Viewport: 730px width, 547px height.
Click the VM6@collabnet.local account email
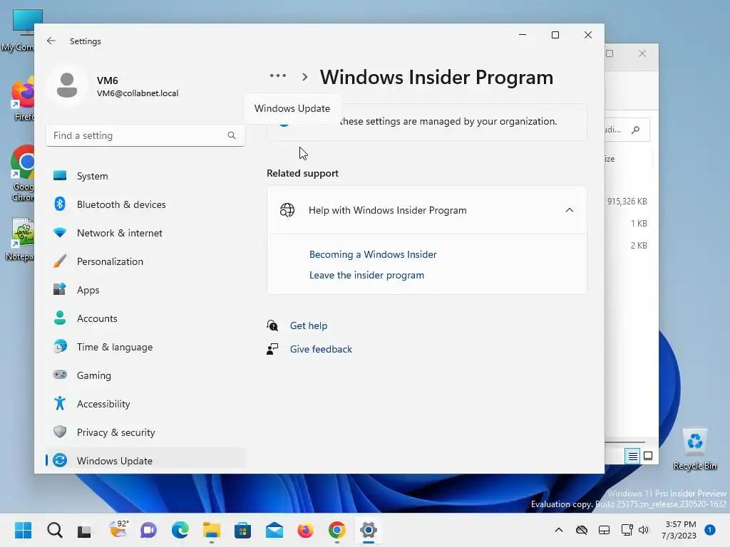pos(138,93)
